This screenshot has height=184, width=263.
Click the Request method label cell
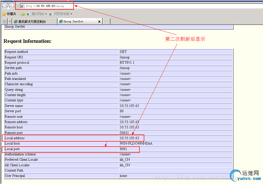point(62,52)
